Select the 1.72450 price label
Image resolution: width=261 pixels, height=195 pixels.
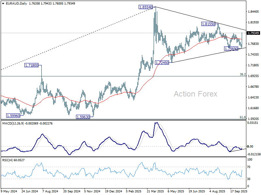(162, 63)
